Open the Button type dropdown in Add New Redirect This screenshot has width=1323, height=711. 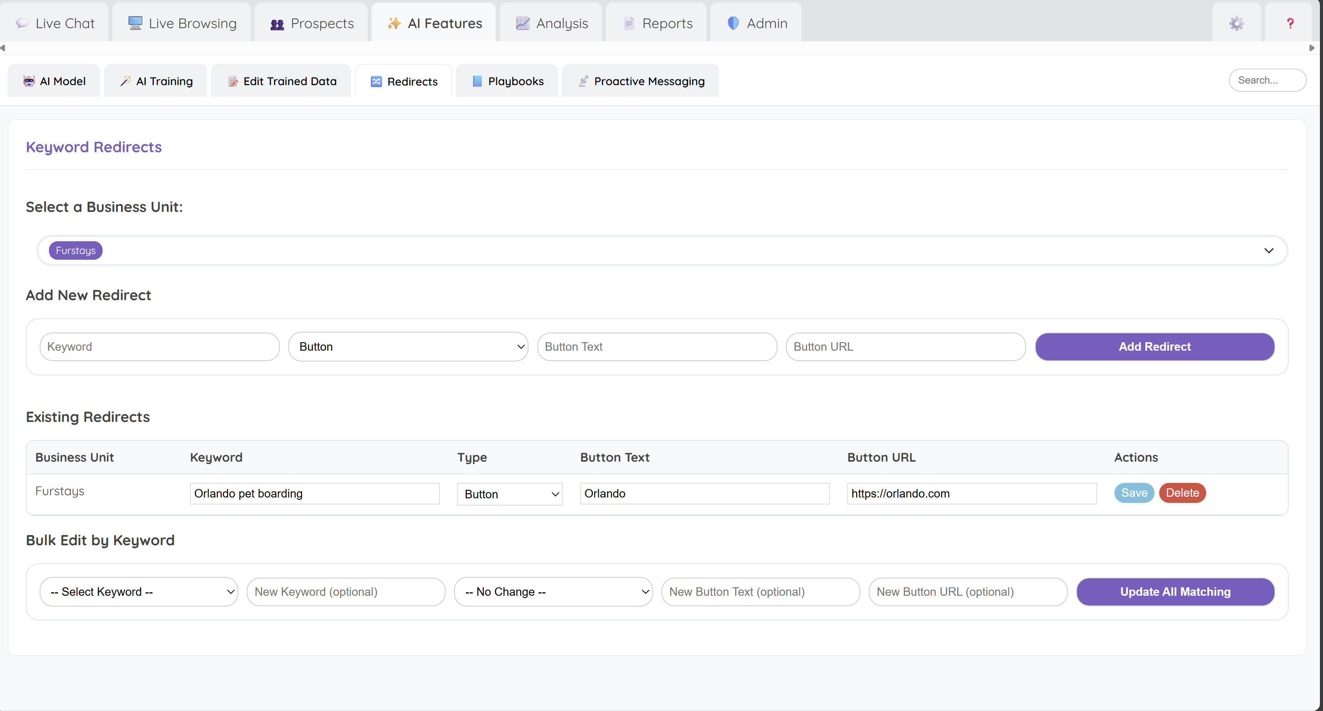click(x=408, y=346)
